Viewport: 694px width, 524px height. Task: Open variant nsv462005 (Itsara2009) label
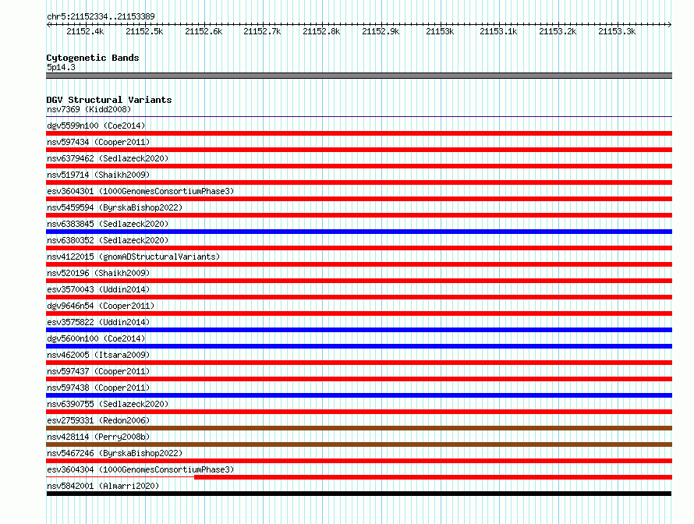click(x=98, y=355)
